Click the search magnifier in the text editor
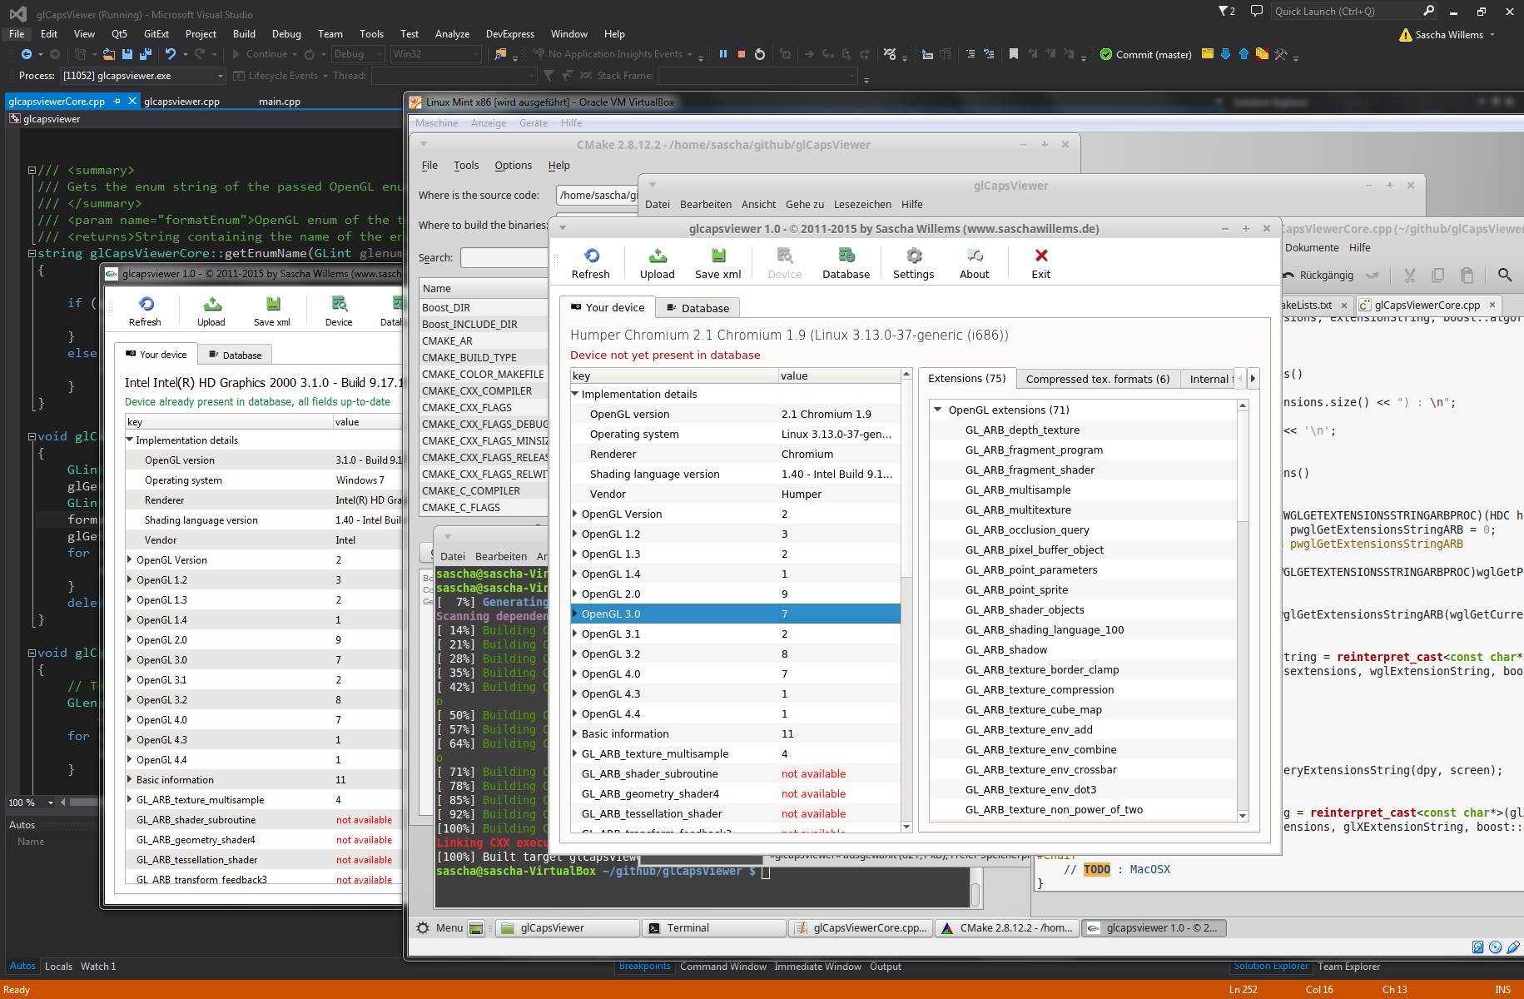 [x=1505, y=275]
